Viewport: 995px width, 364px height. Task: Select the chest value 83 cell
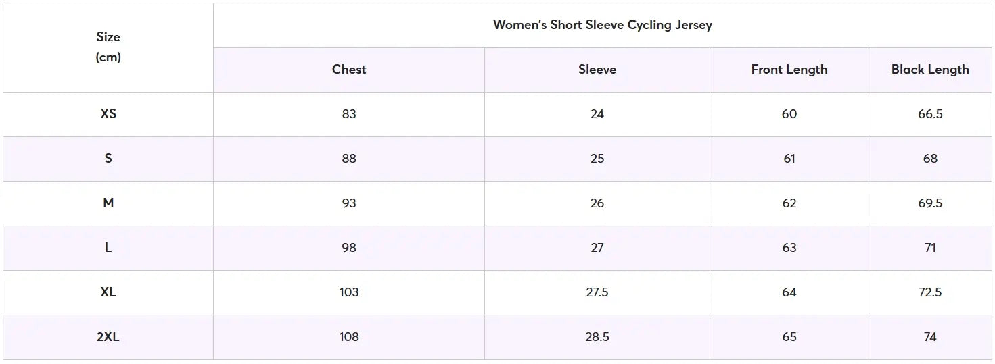coord(349,114)
